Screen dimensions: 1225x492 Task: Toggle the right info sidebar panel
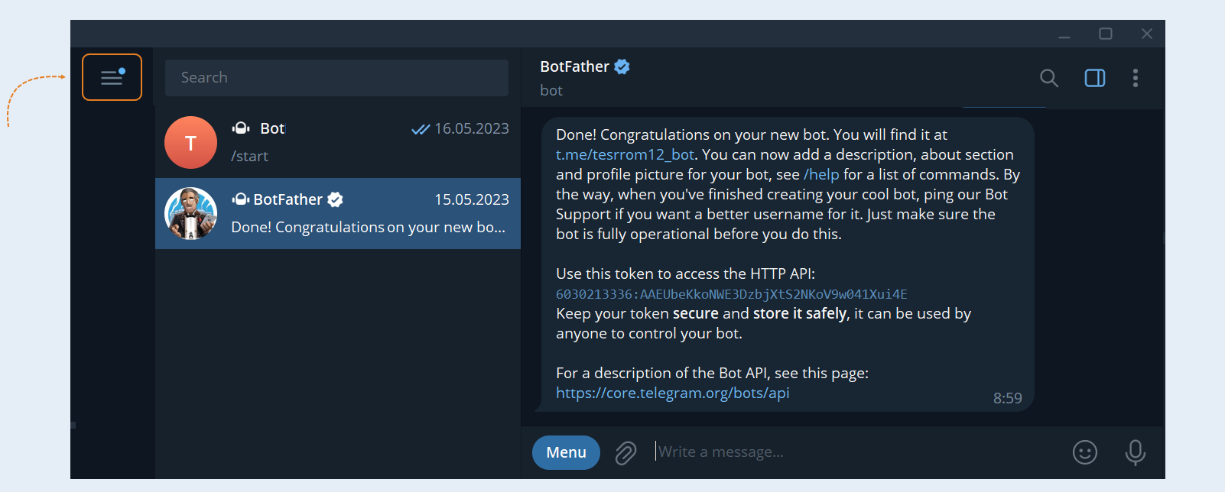pos(1095,78)
